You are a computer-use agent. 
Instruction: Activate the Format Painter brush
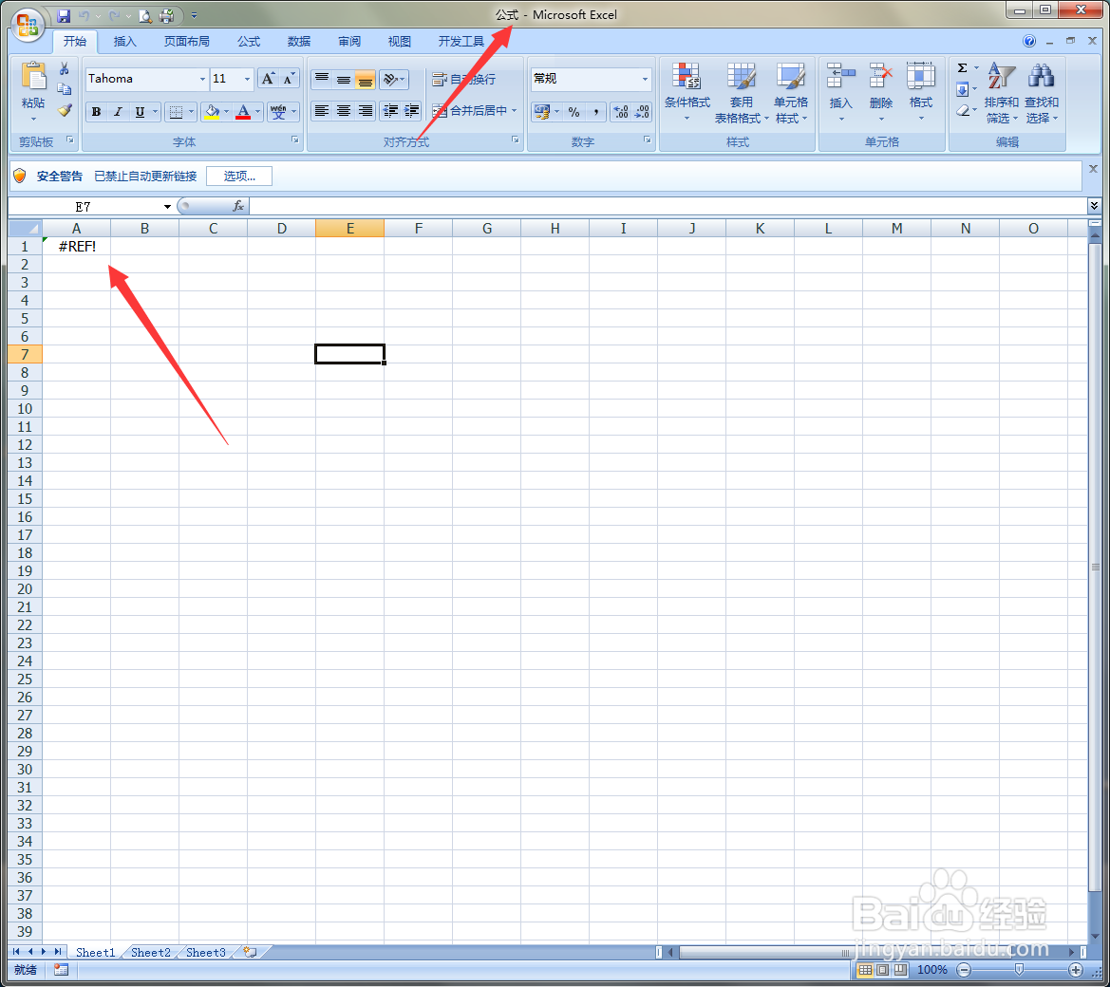[64, 110]
